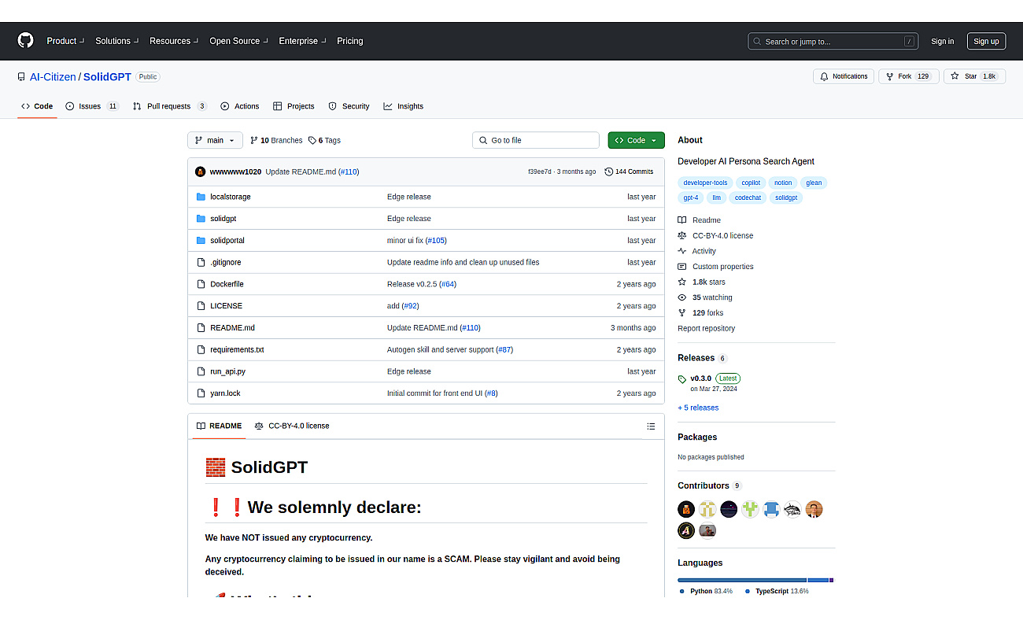Open the main branch selector dropdown
The image size is (1023, 620).
pos(215,140)
